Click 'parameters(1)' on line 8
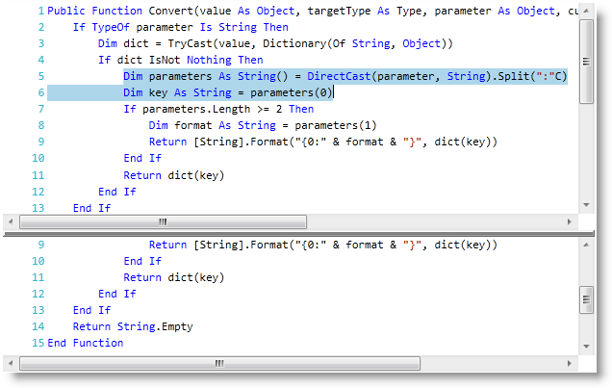This screenshot has width=612, height=388. 336,126
